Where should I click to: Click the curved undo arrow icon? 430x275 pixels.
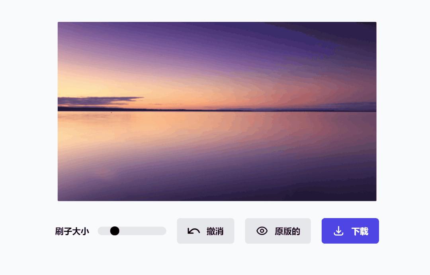click(x=193, y=231)
